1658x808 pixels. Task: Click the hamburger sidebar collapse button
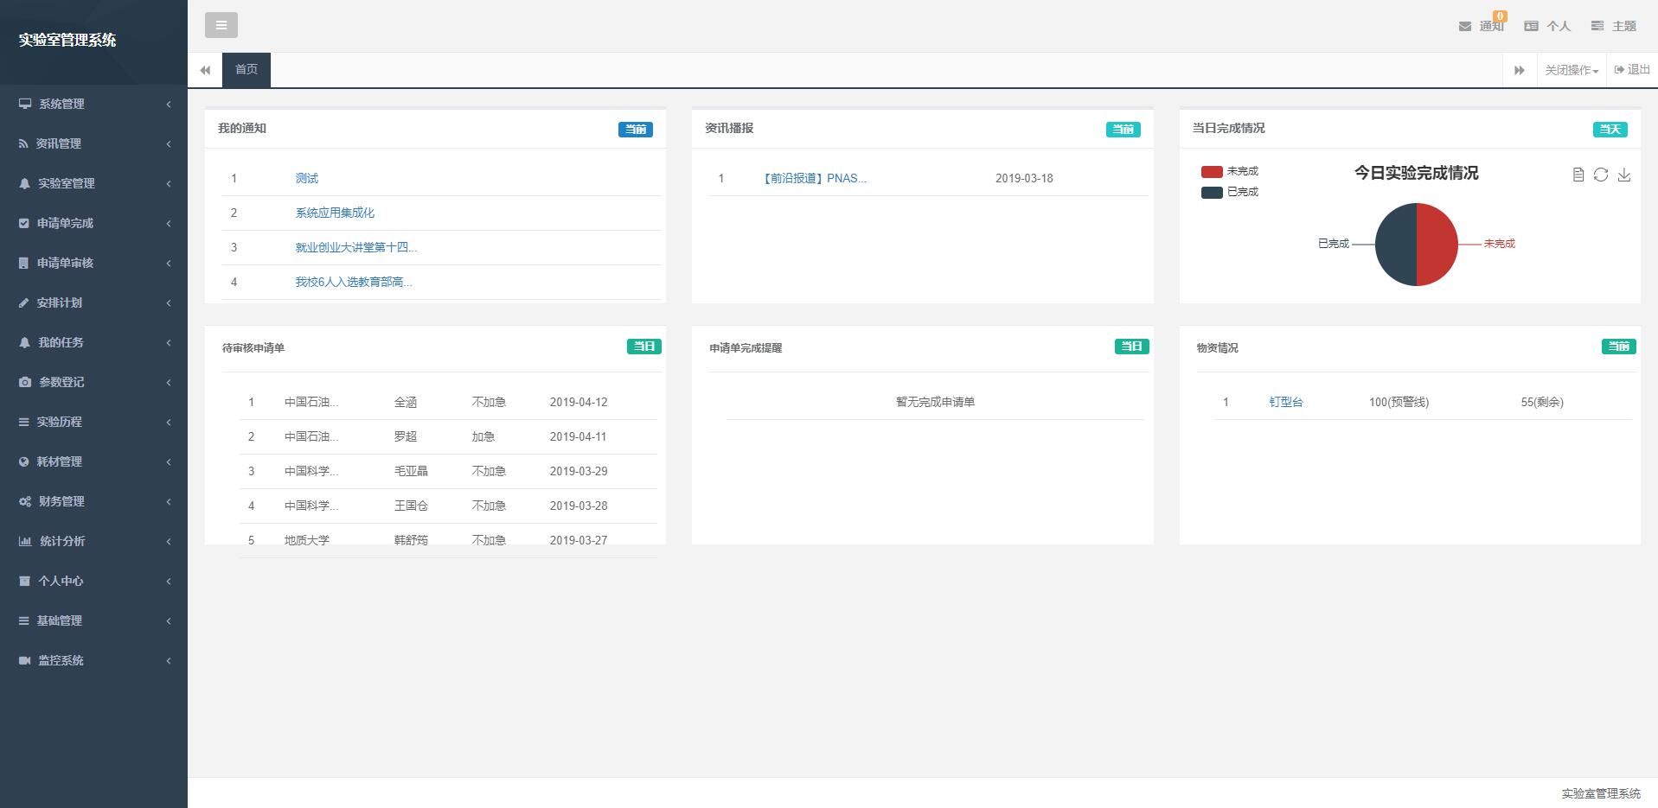point(221,25)
